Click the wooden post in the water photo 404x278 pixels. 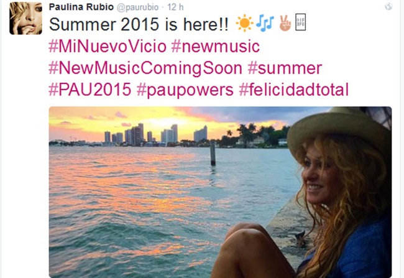point(213,154)
